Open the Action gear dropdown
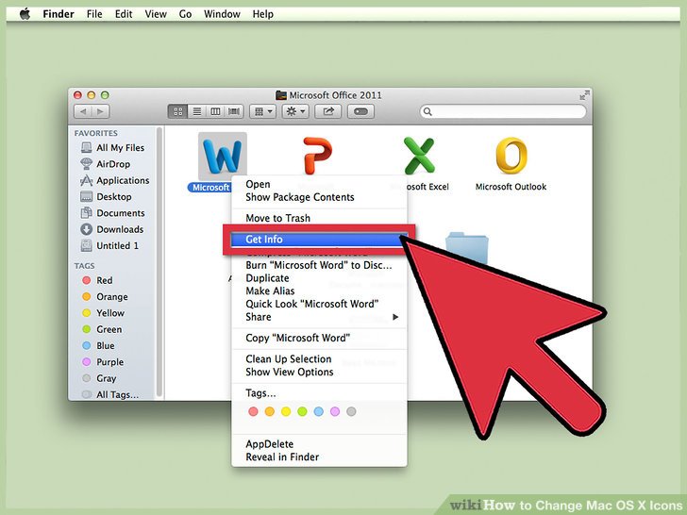687x515 pixels. tap(295, 111)
